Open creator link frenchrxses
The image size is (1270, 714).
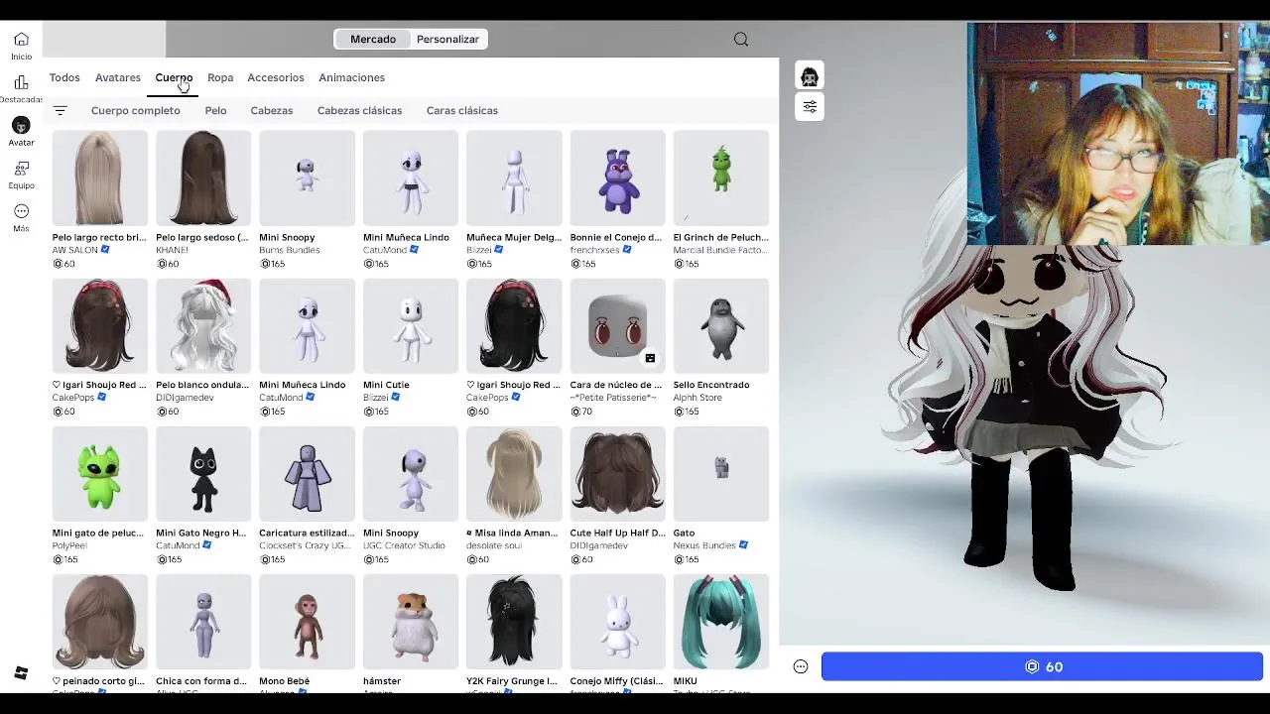click(x=594, y=250)
